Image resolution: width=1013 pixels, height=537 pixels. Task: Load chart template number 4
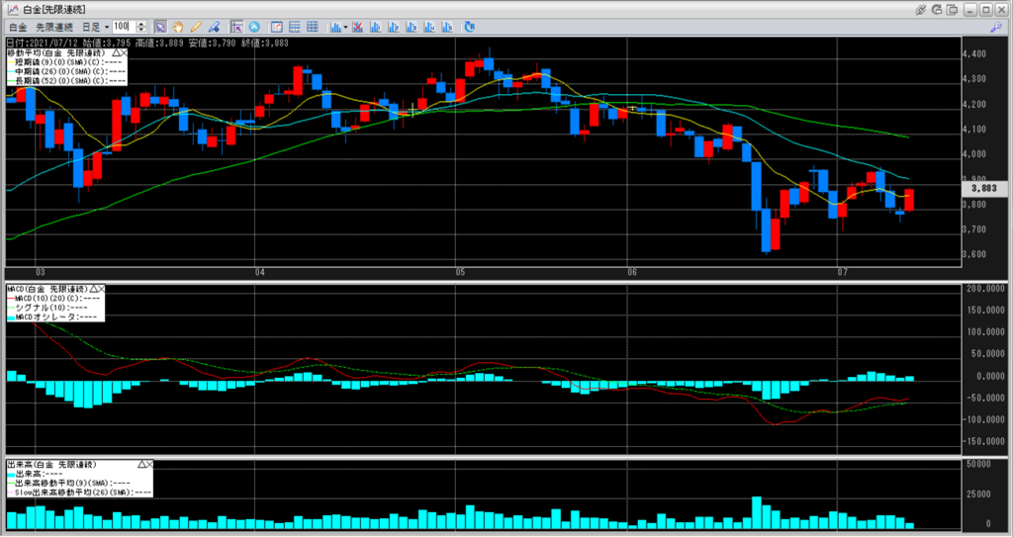tap(429, 27)
